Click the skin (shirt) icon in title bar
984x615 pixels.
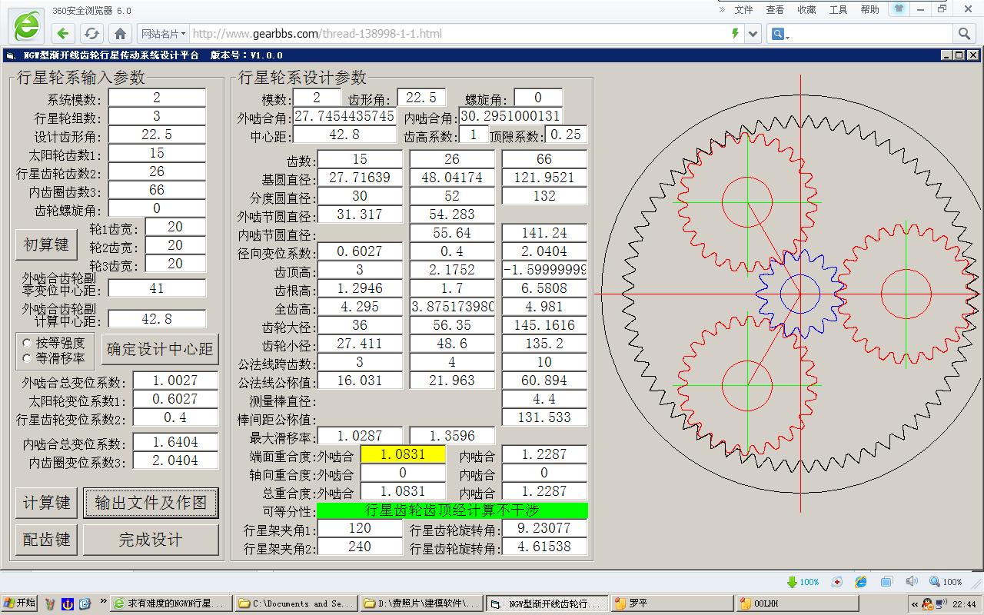pyautogui.click(x=899, y=9)
